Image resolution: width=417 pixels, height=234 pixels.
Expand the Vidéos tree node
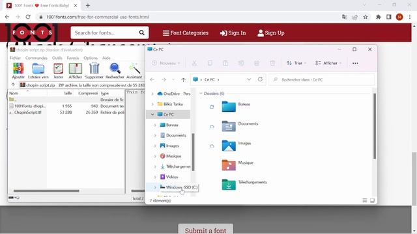pos(155,177)
